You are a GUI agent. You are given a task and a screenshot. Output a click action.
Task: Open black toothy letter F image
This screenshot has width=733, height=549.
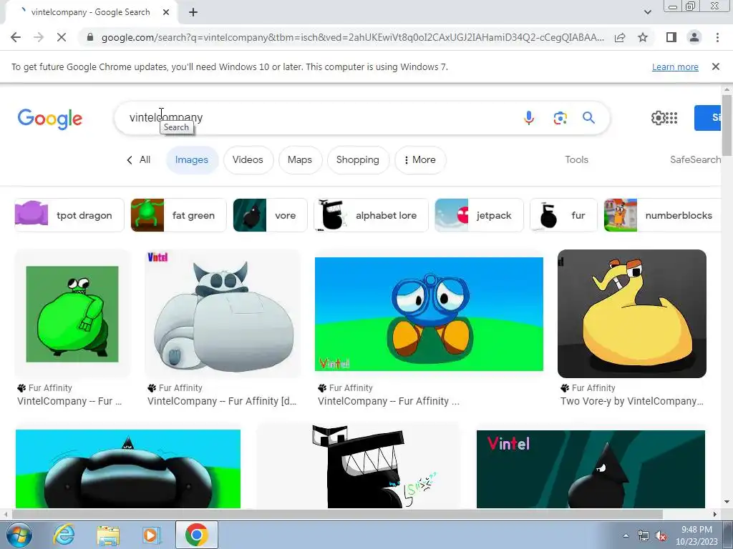coord(359,467)
